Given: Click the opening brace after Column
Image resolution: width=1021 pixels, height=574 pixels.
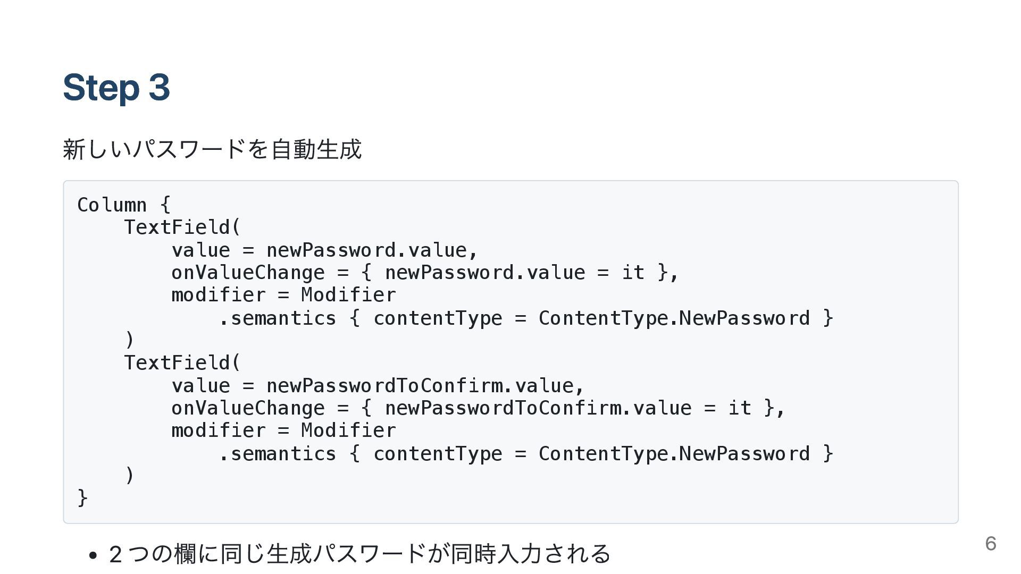Looking at the screenshot, I should [165, 205].
